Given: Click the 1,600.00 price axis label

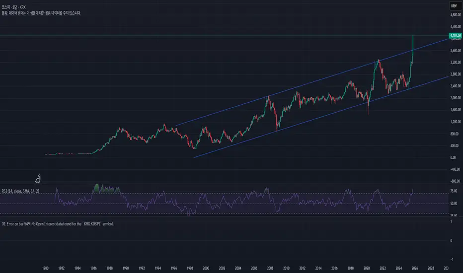Looking at the screenshot, I should [x=456, y=110].
